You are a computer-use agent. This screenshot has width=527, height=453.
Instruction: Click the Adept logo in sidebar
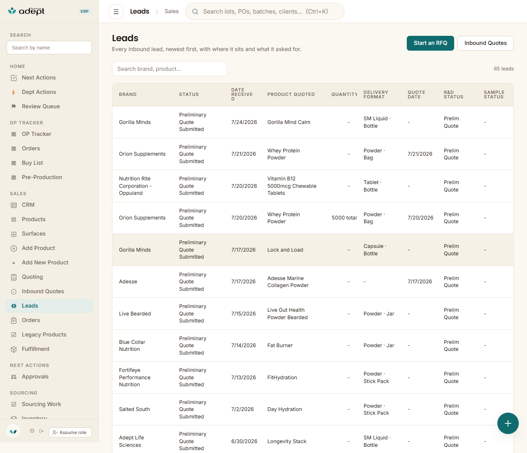(26, 11)
